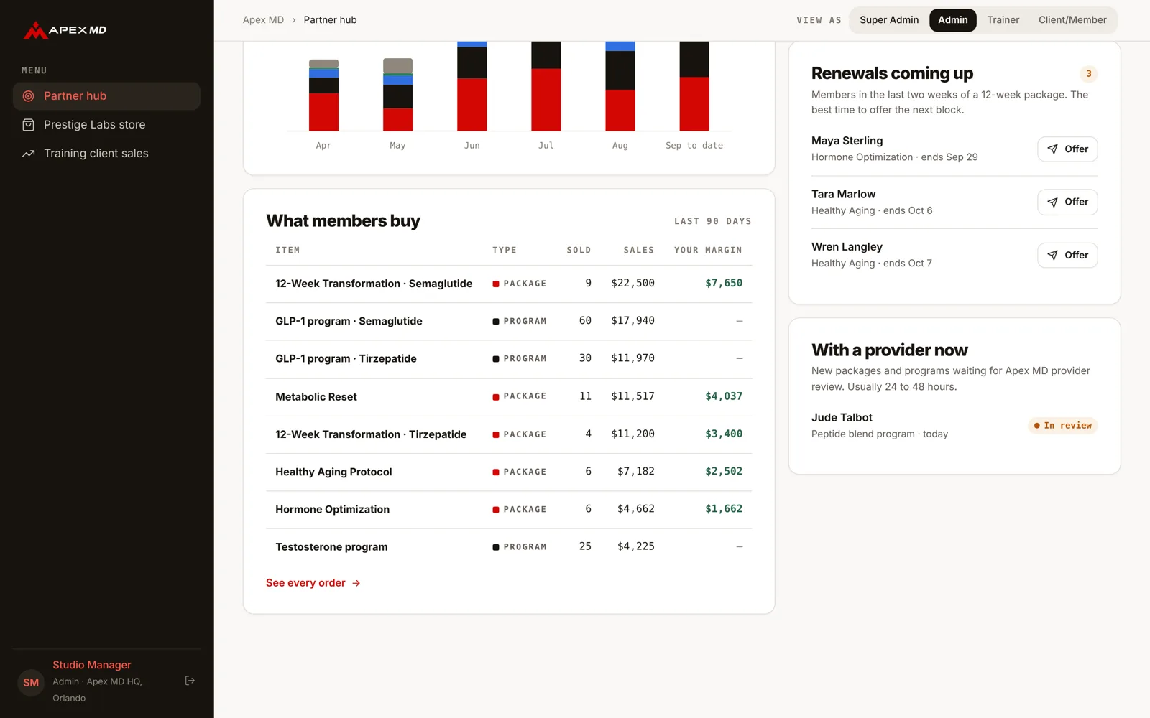Click the Apex MD logo
Screen dimensions: 1150x718
(x=65, y=30)
